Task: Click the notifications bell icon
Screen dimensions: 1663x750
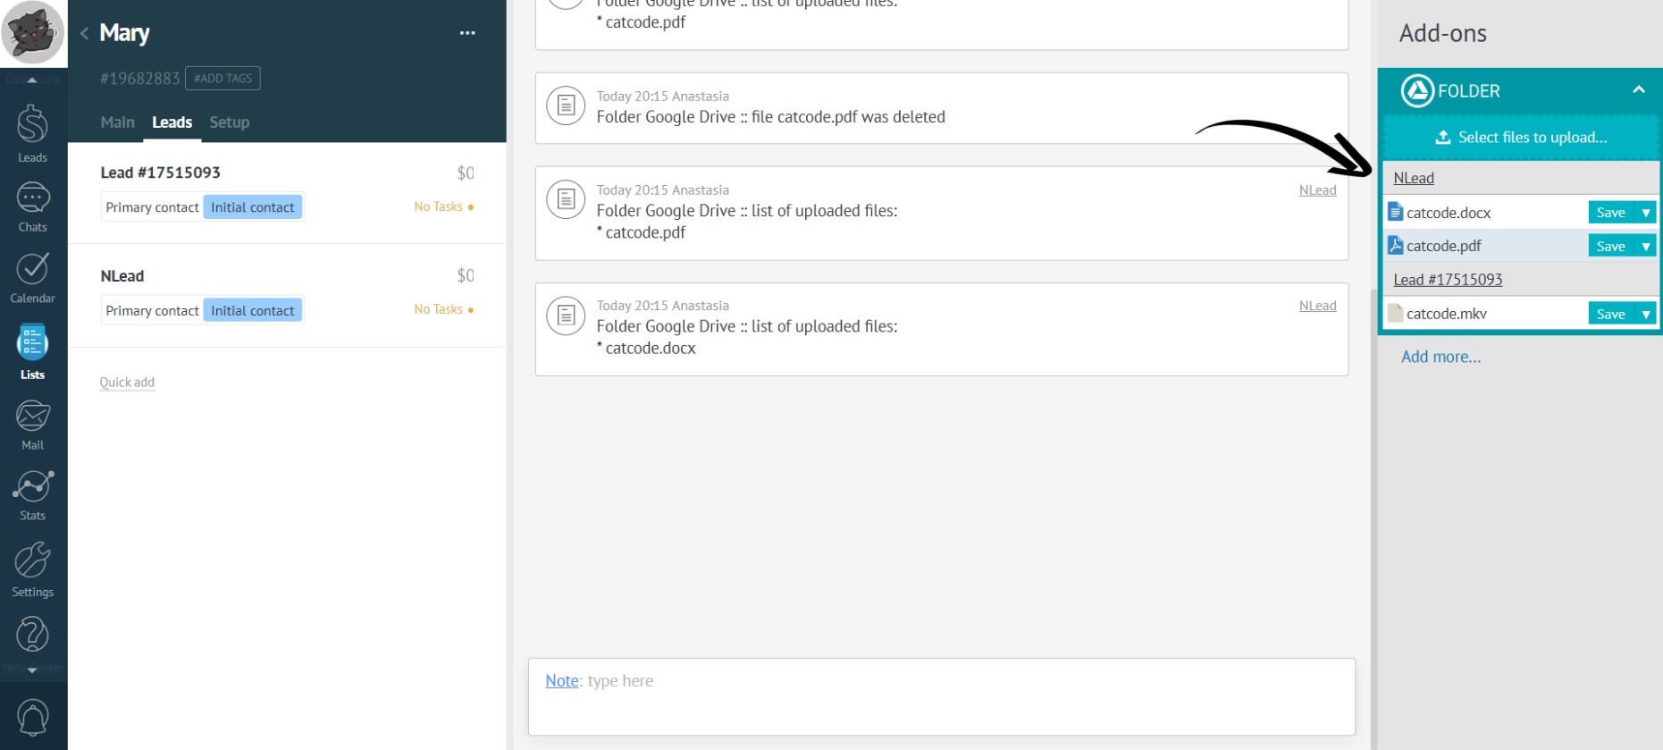Action: point(32,717)
